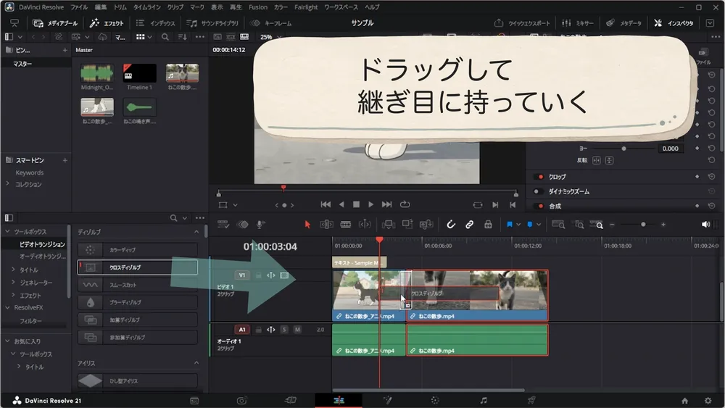Expand the ジェネレーター tree item

[x=13, y=283]
